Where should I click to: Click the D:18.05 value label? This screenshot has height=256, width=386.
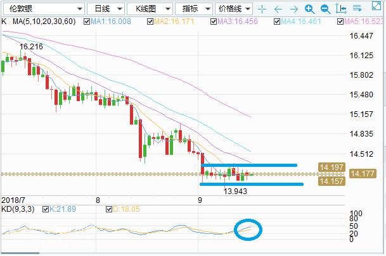(126, 209)
